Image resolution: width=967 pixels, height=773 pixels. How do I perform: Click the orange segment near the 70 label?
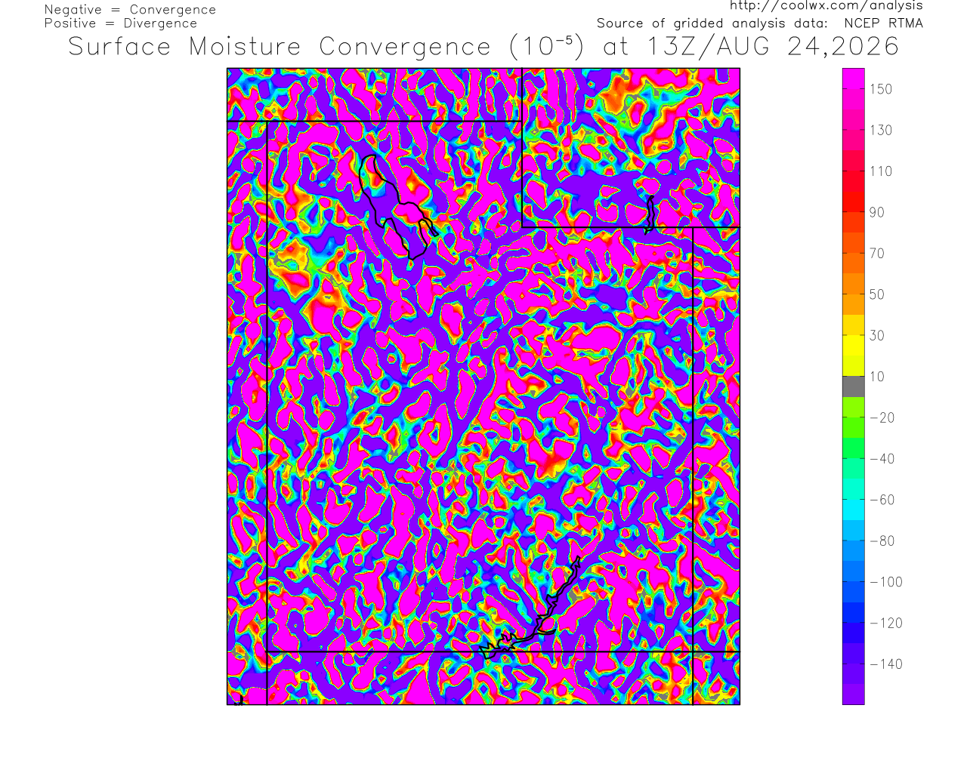pos(854,253)
